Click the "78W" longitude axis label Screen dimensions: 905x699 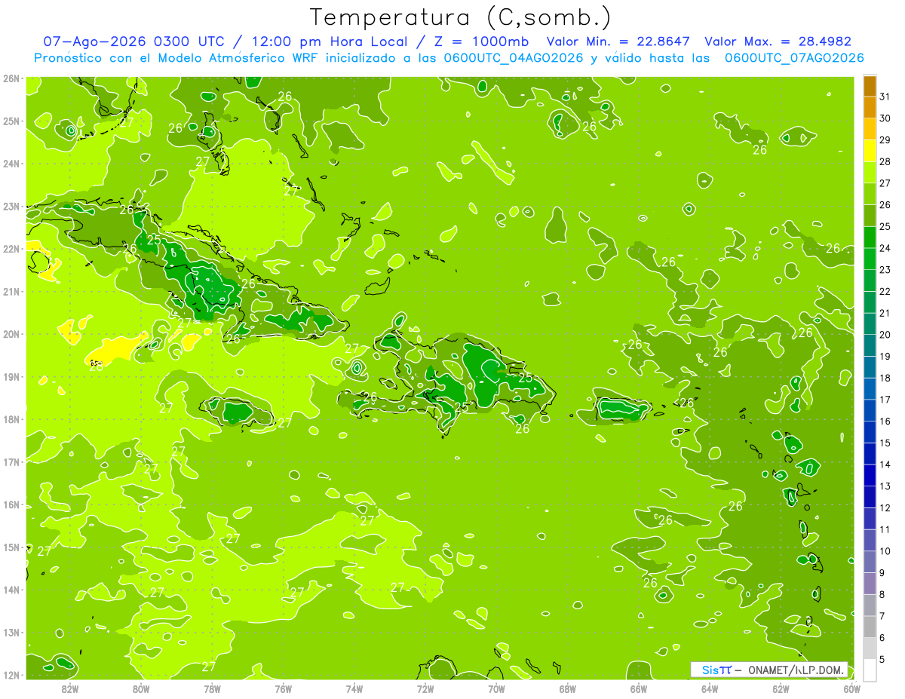click(x=212, y=688)
